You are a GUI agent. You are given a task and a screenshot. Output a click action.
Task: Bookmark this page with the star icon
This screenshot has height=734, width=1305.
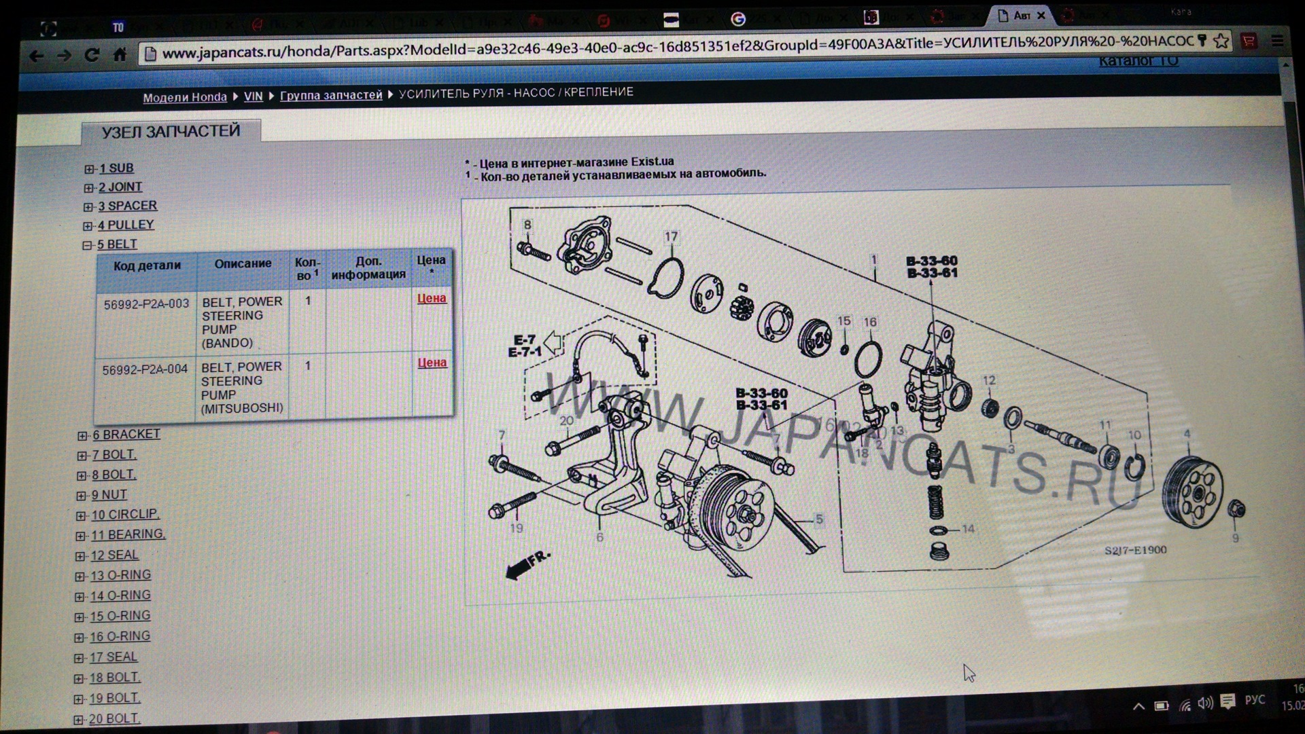point(1221,41)
